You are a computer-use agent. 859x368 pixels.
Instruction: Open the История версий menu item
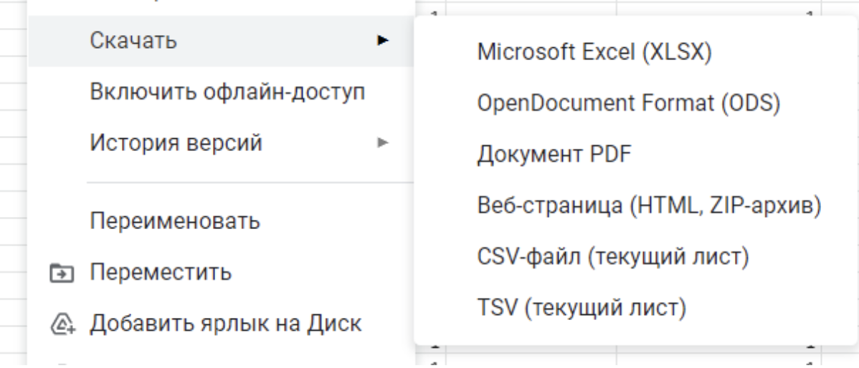coord(221,143)
